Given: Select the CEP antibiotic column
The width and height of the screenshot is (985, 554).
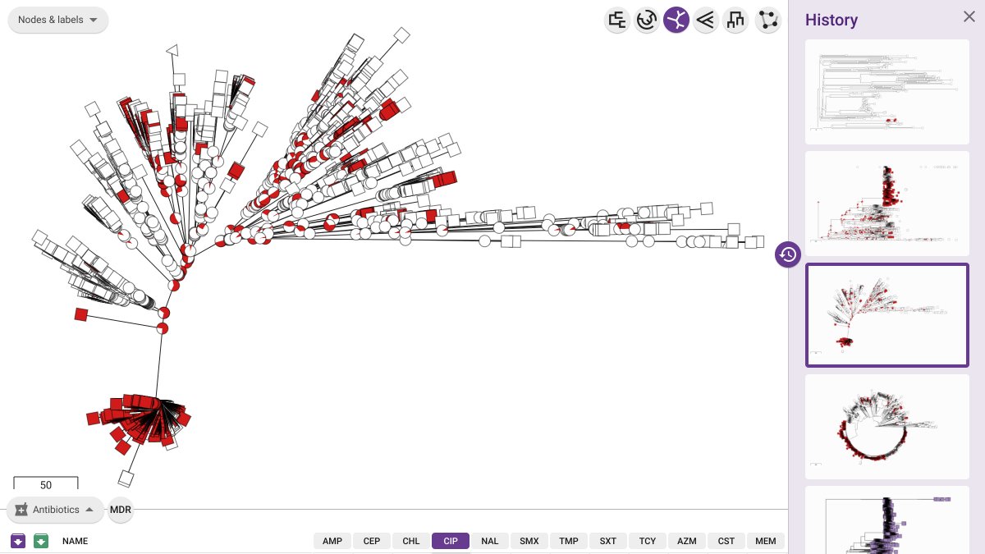Looking at the screenshot, I should pos(372,541).
